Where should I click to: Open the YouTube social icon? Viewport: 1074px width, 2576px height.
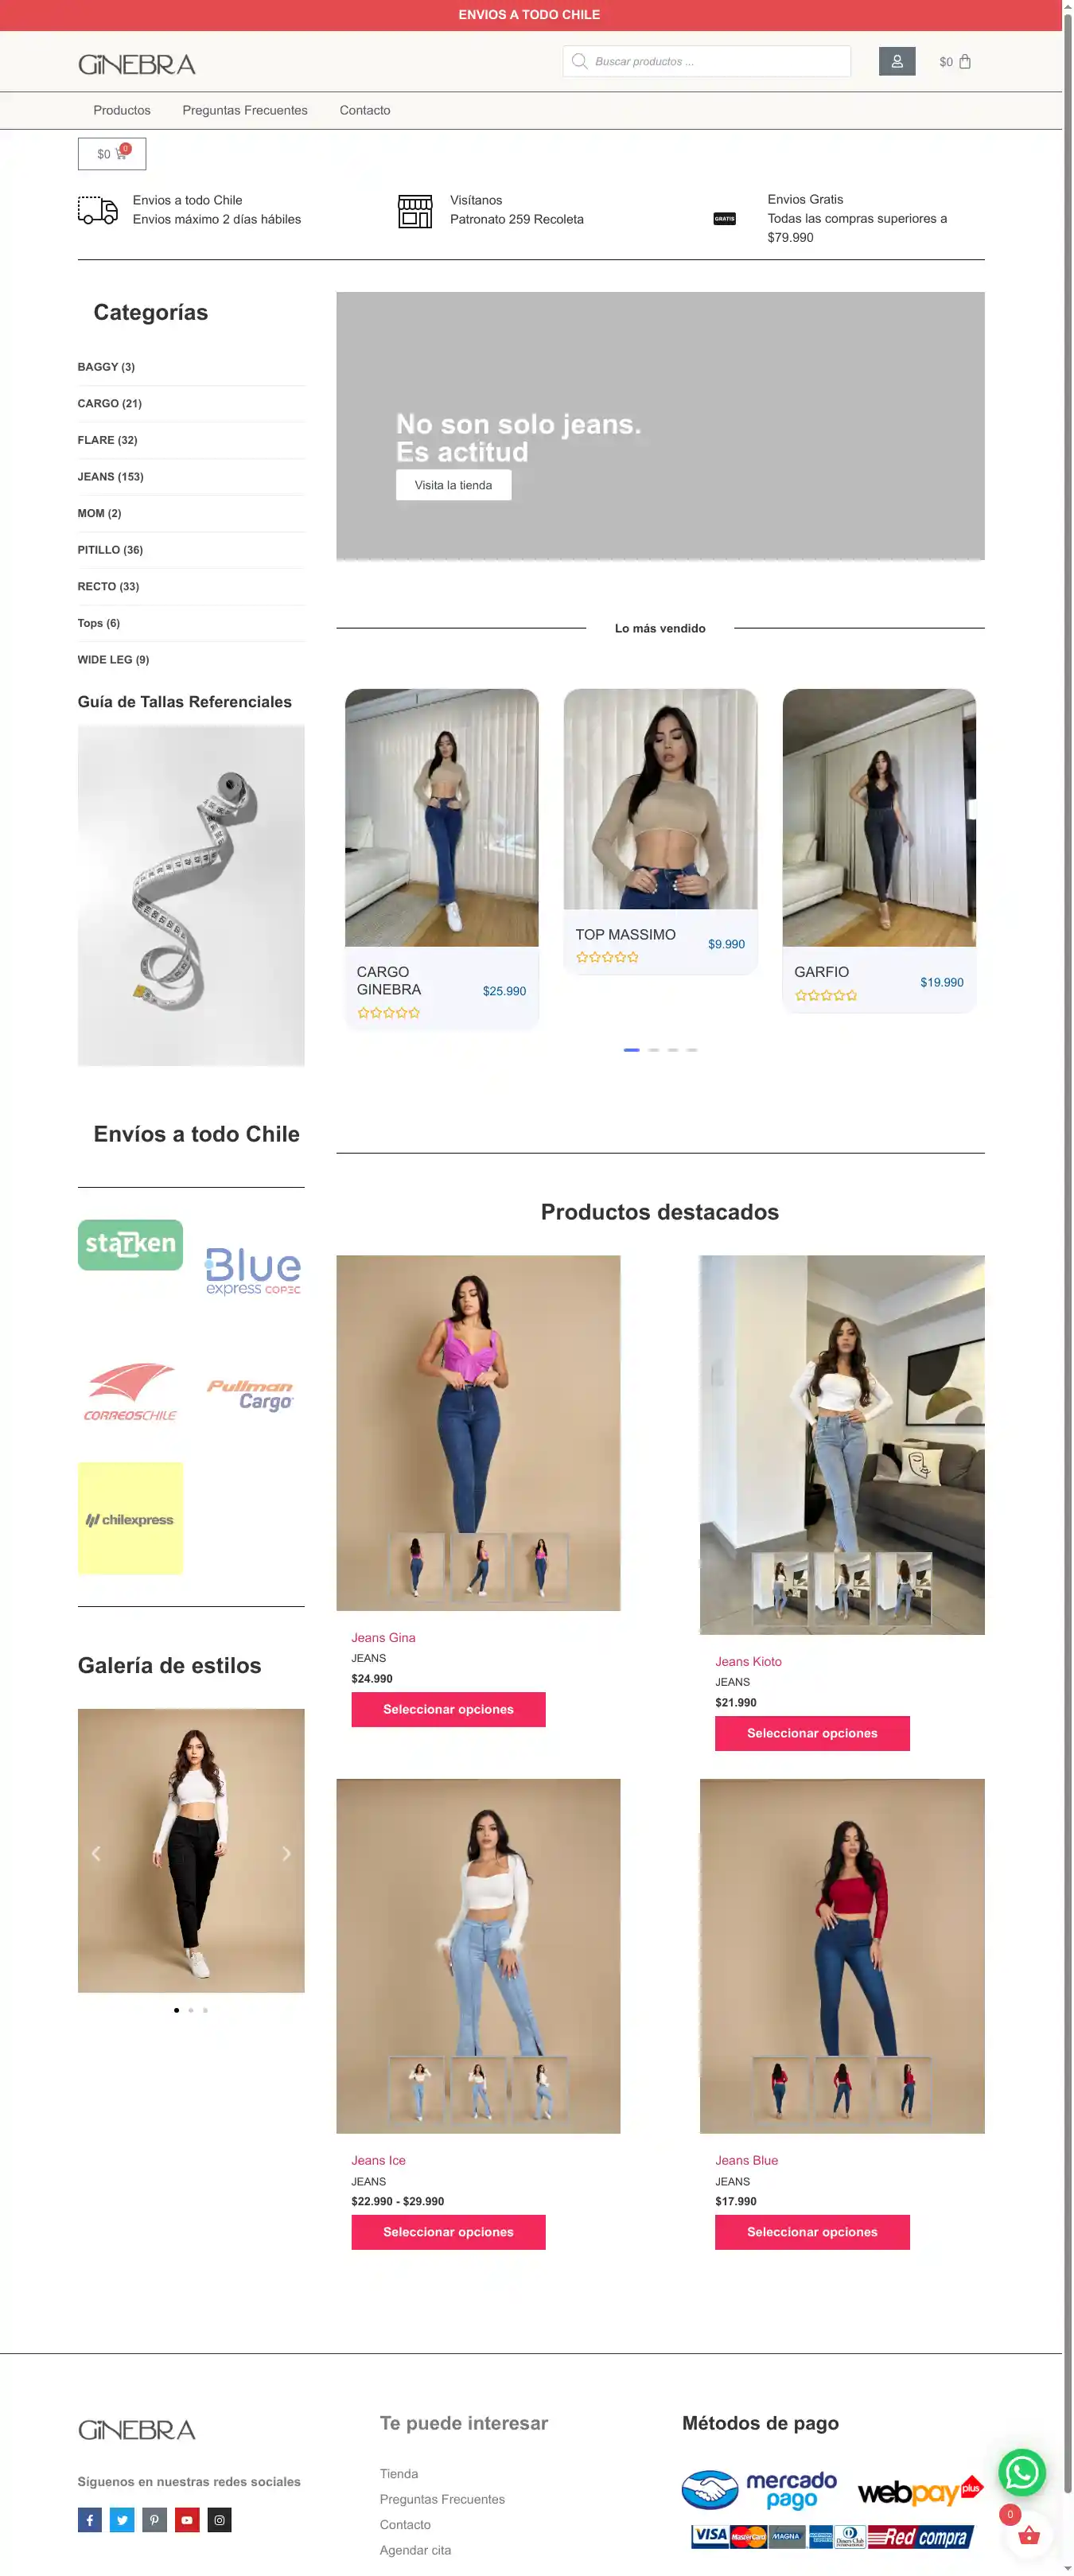187,2519
